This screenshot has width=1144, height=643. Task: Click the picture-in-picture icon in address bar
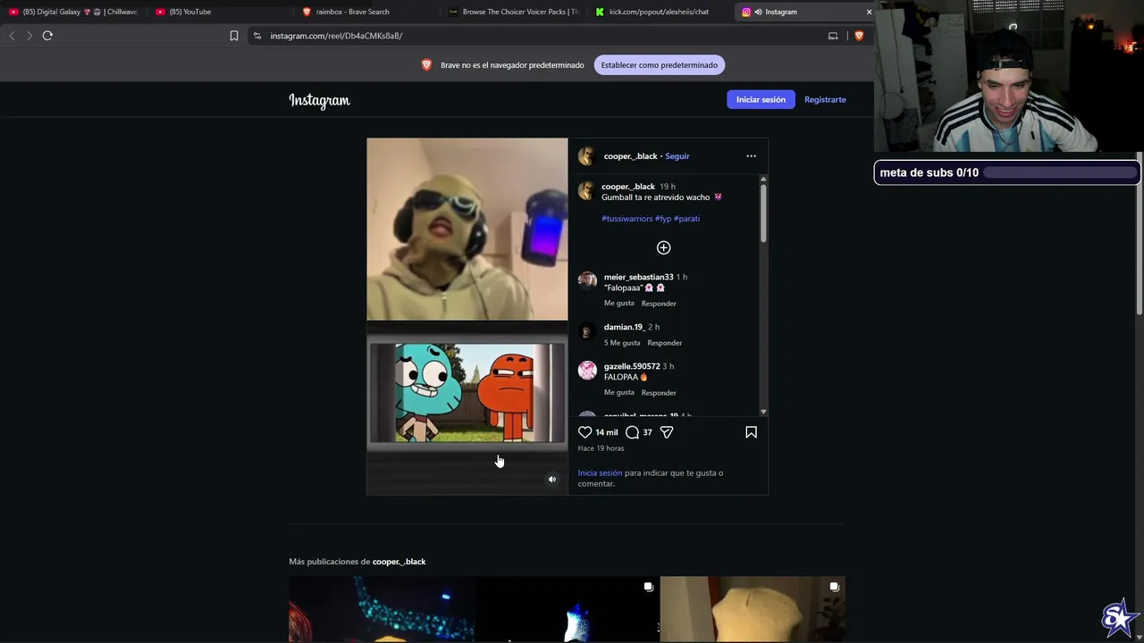click(833, 36)
